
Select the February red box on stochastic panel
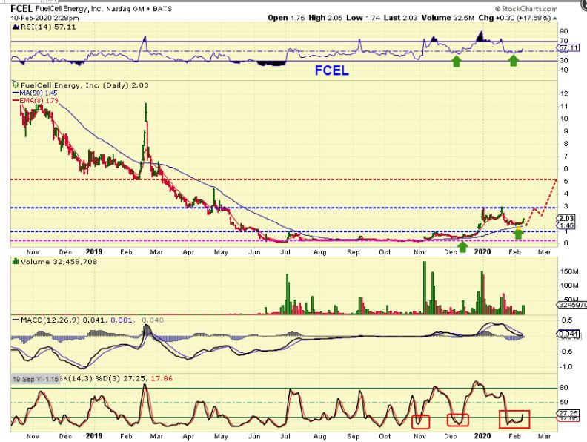click(x=514, y=420)
